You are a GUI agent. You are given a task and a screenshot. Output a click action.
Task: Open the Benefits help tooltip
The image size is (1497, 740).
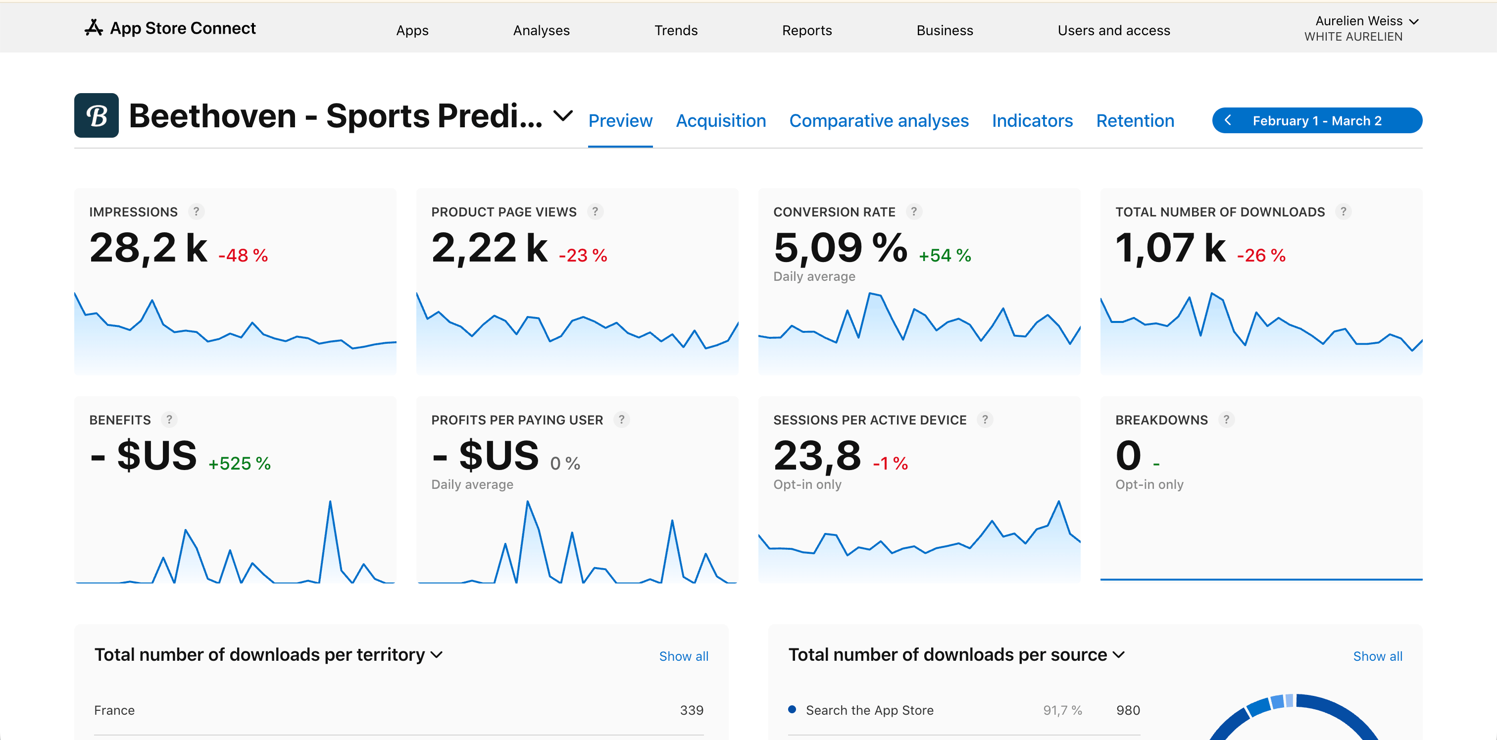coord(169,419)
